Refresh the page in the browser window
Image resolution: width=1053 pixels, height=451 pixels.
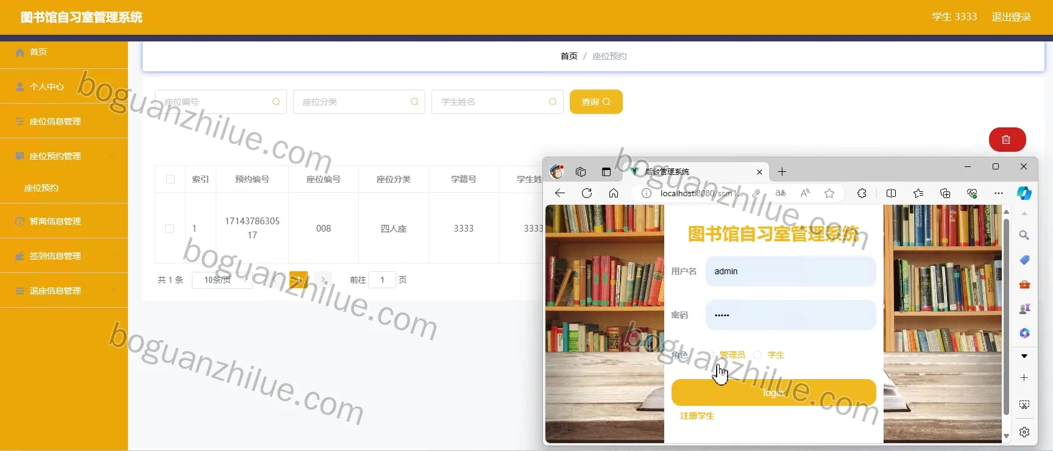point(587,193)
